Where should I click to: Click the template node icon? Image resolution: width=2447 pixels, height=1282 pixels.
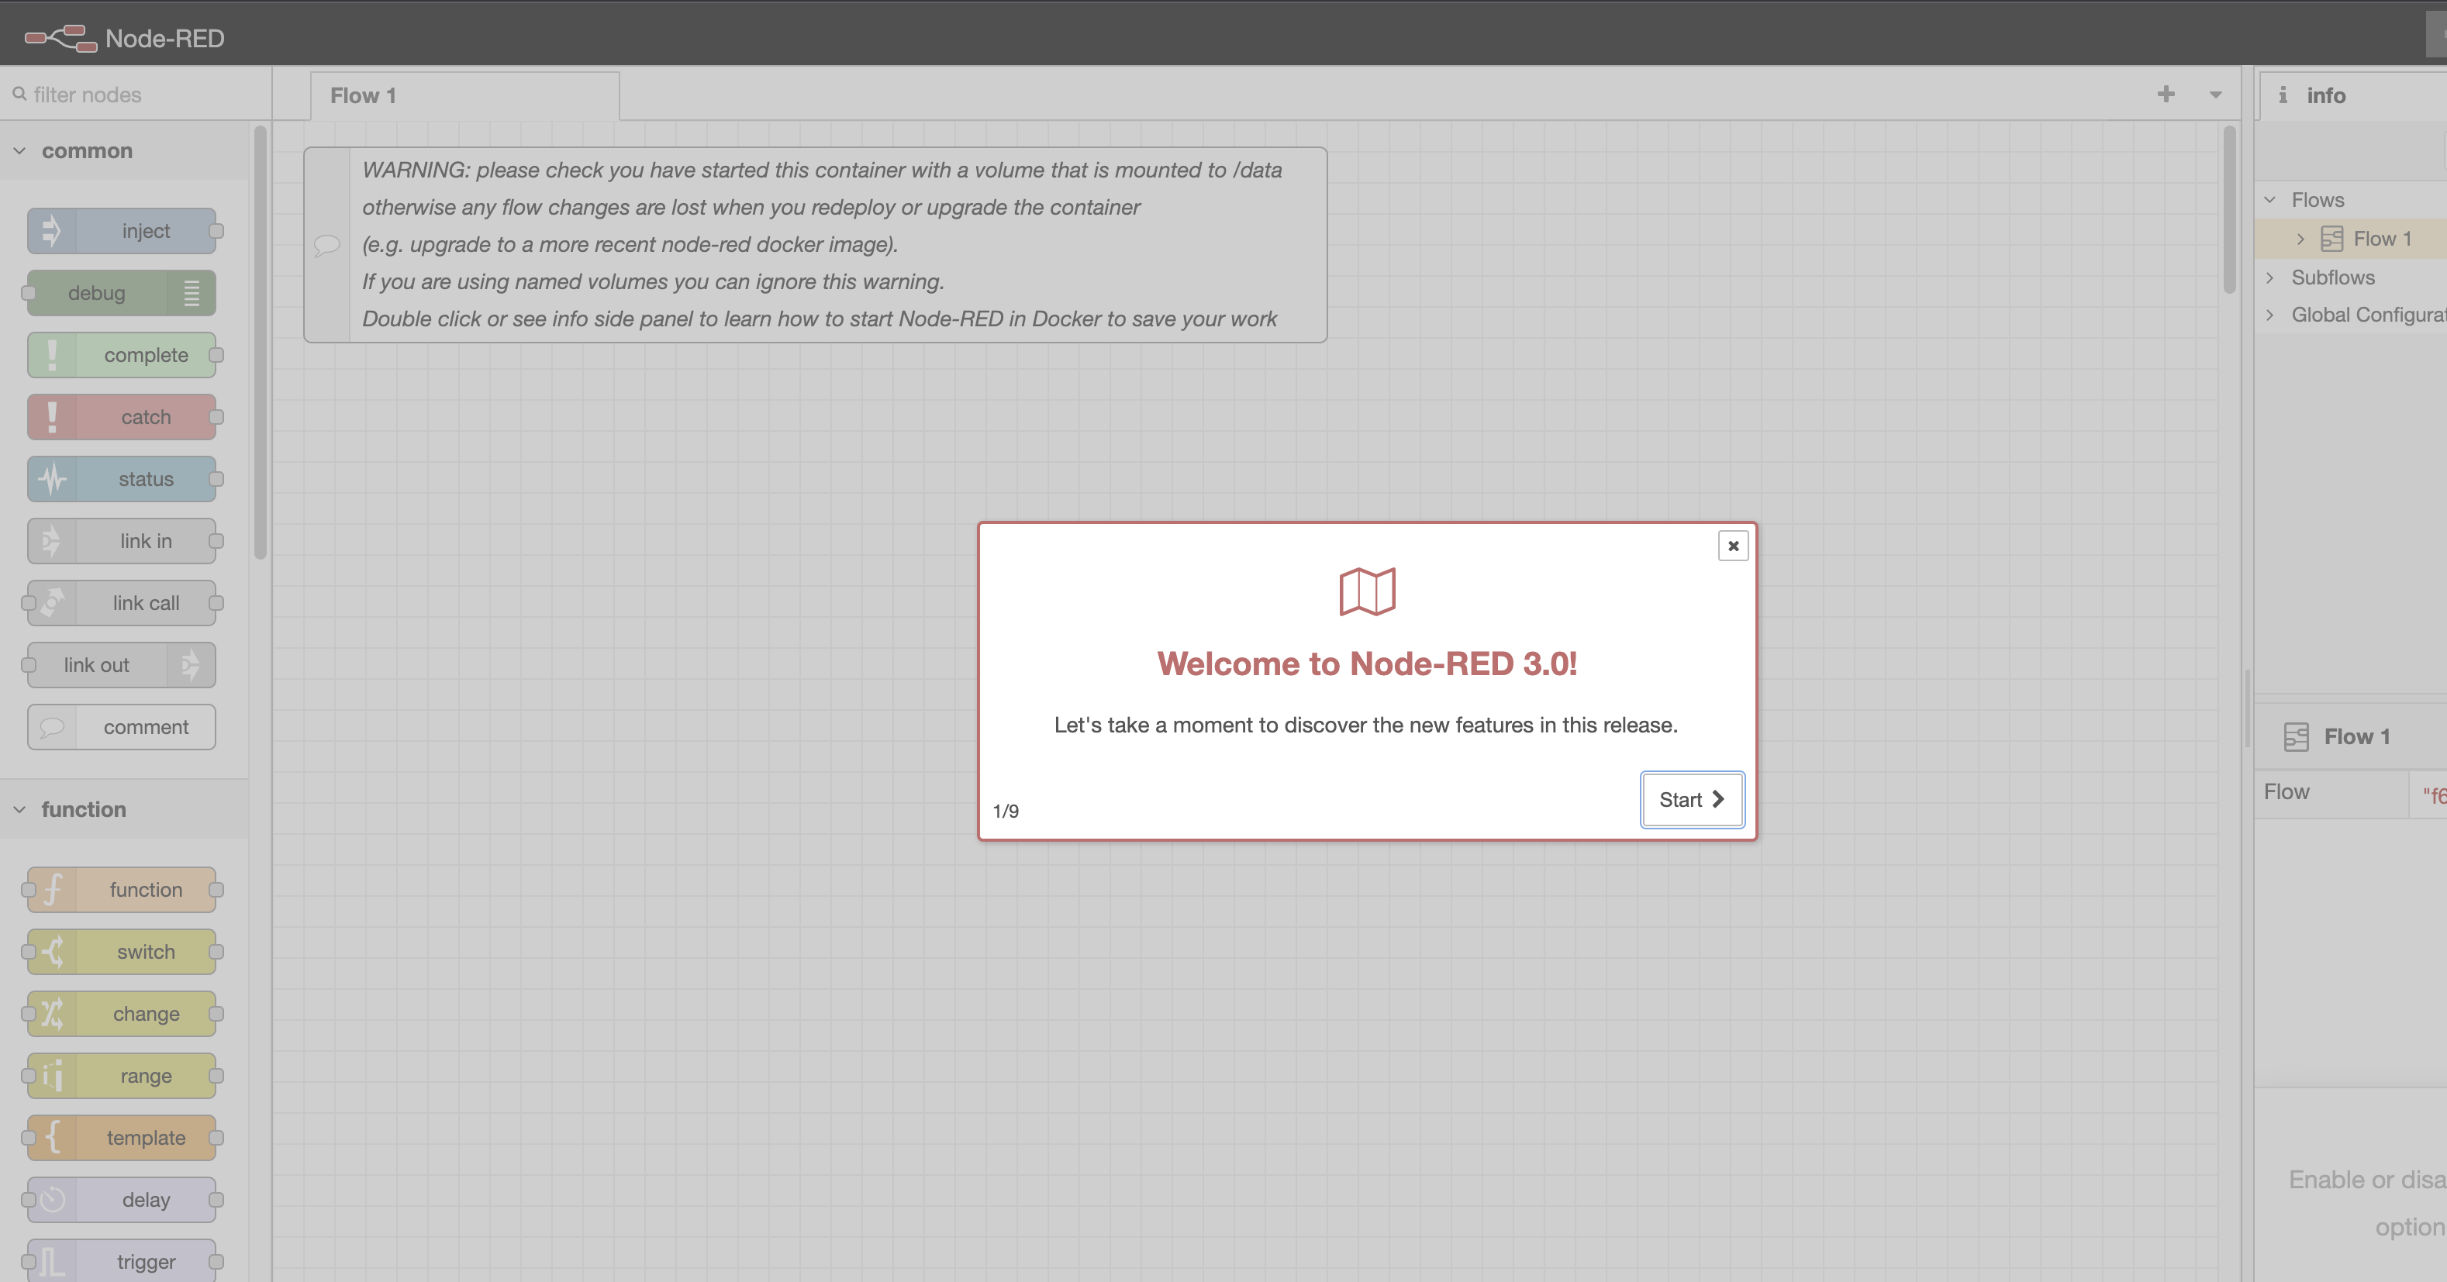click(51, 1138)
